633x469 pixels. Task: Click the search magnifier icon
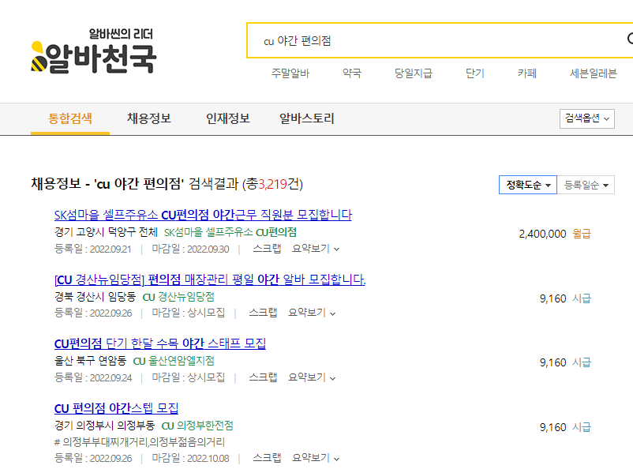coord(630,39)
